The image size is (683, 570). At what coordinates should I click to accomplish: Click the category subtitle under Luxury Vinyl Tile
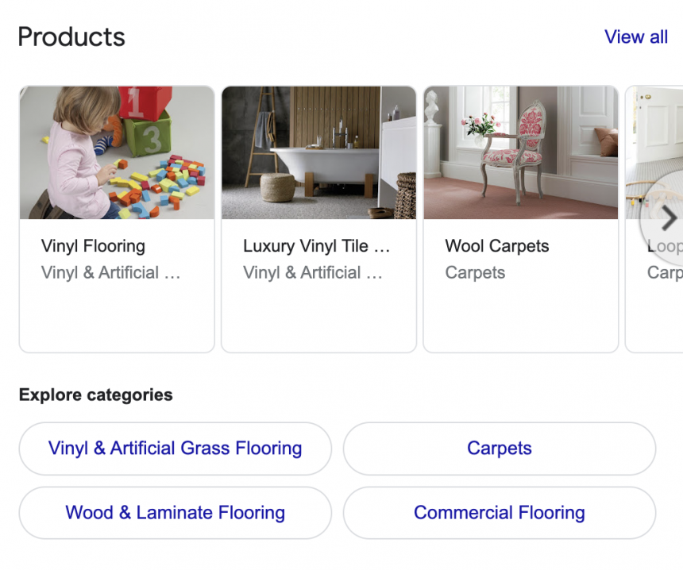312,273
